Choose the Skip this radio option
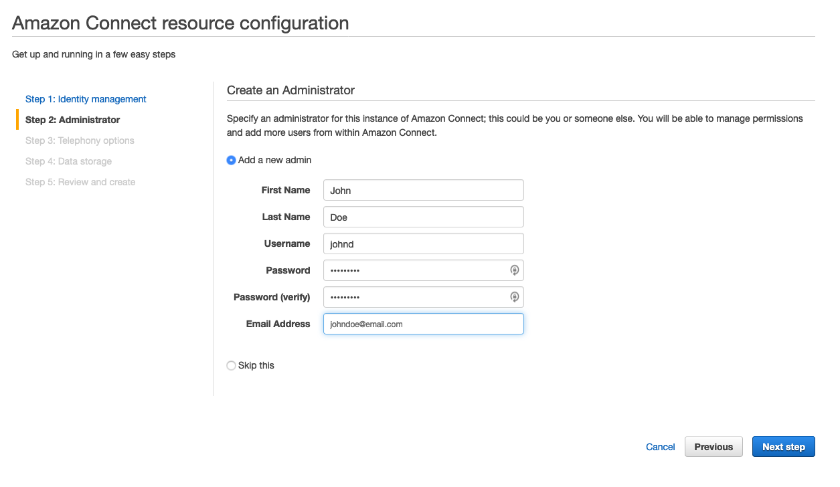 (231, 365)
